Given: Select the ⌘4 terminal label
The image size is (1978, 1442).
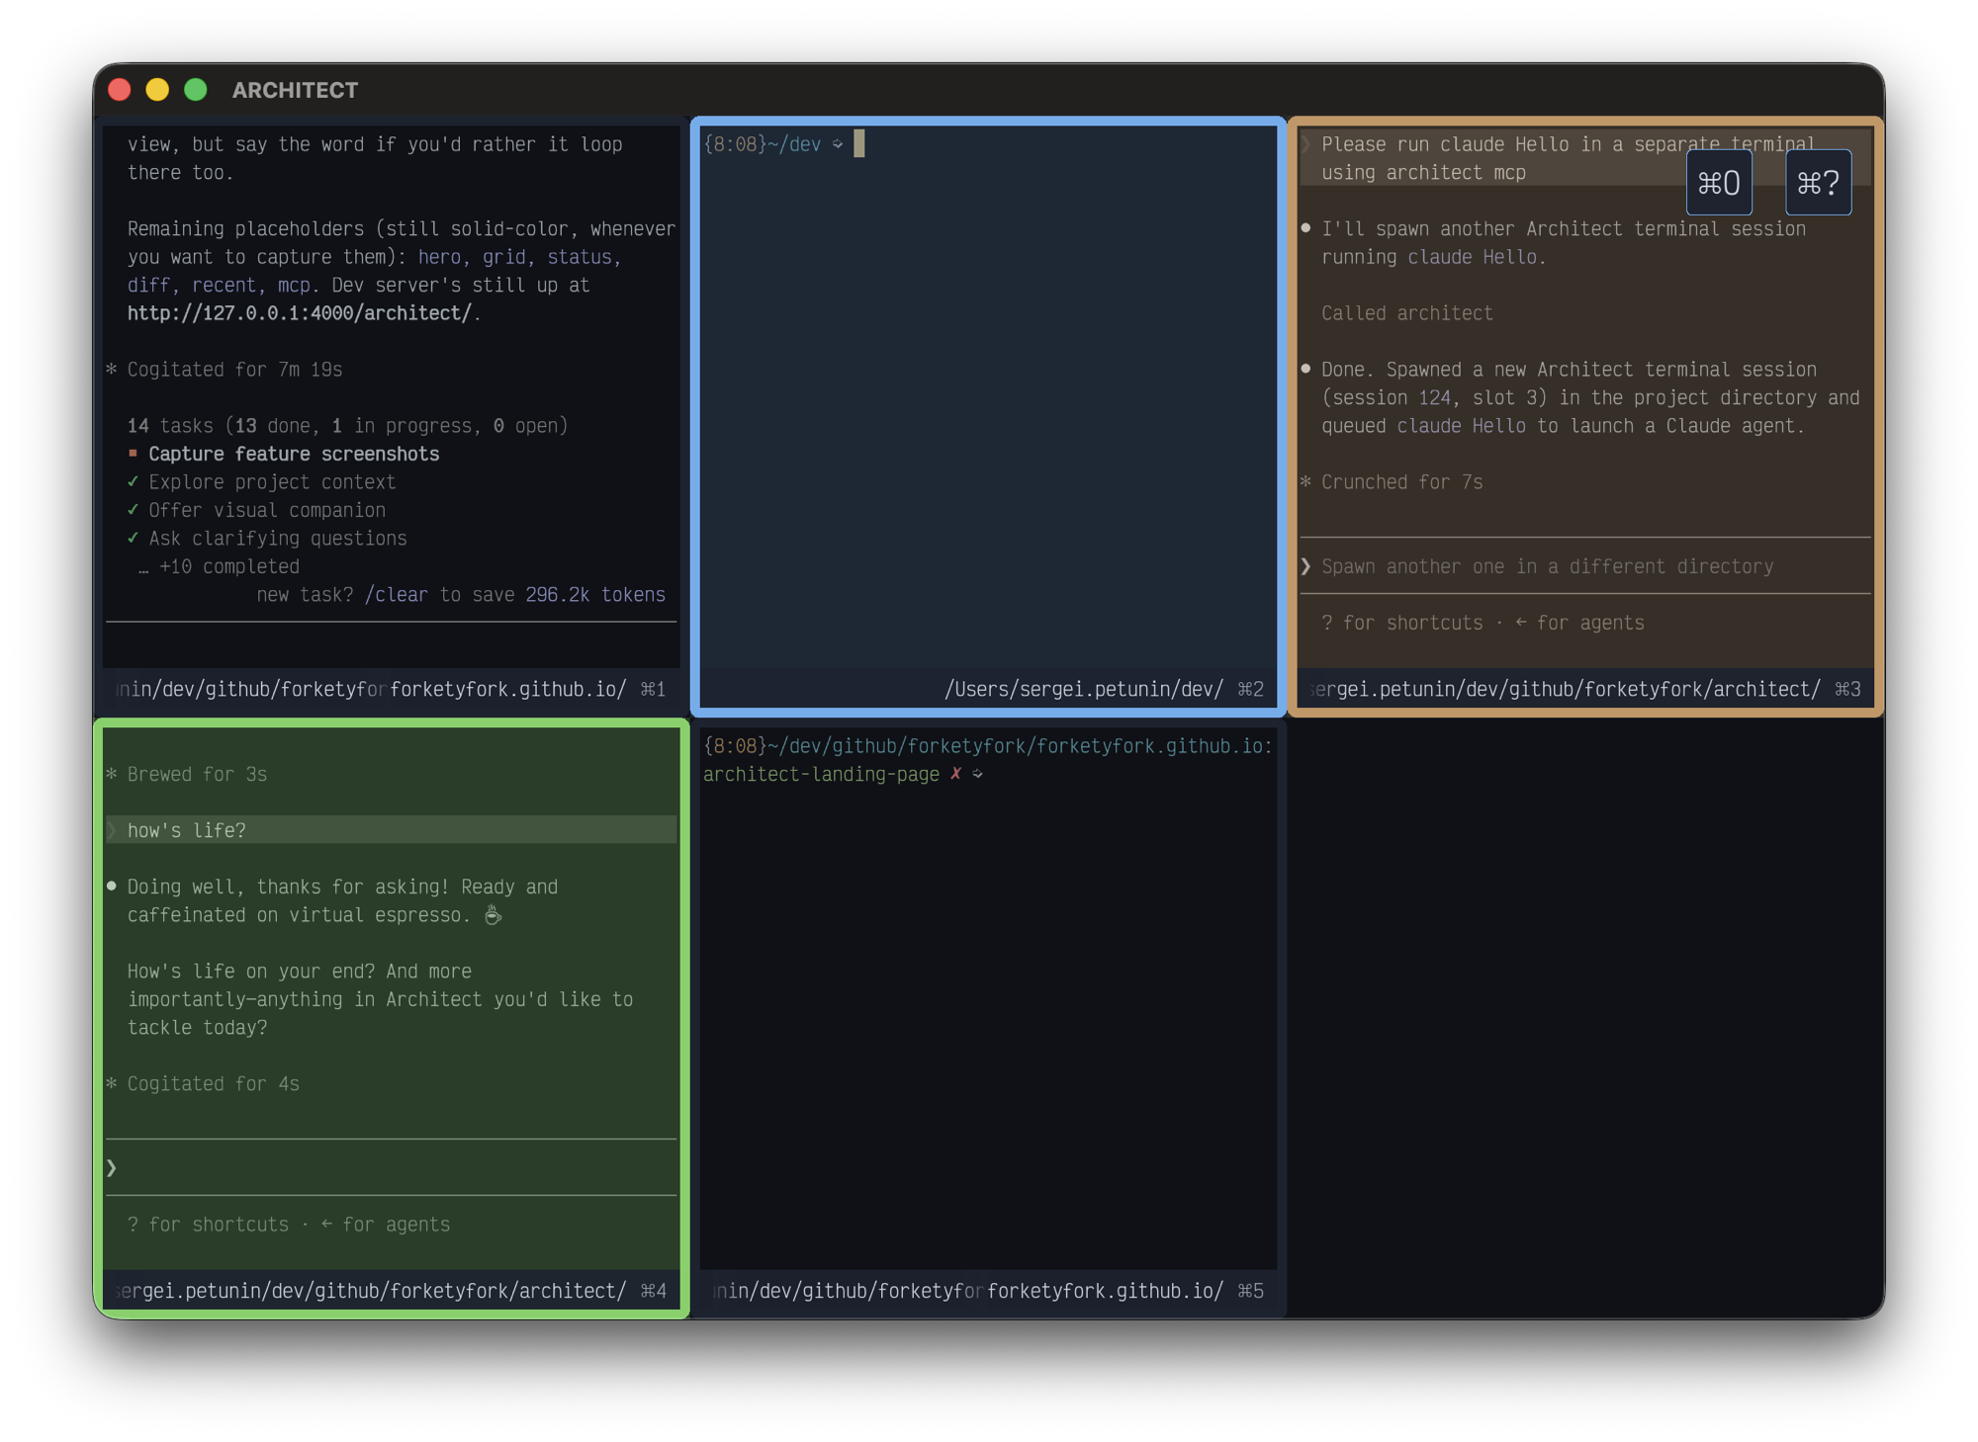Looking at the screenshot, I should [x=653, y=1291].
